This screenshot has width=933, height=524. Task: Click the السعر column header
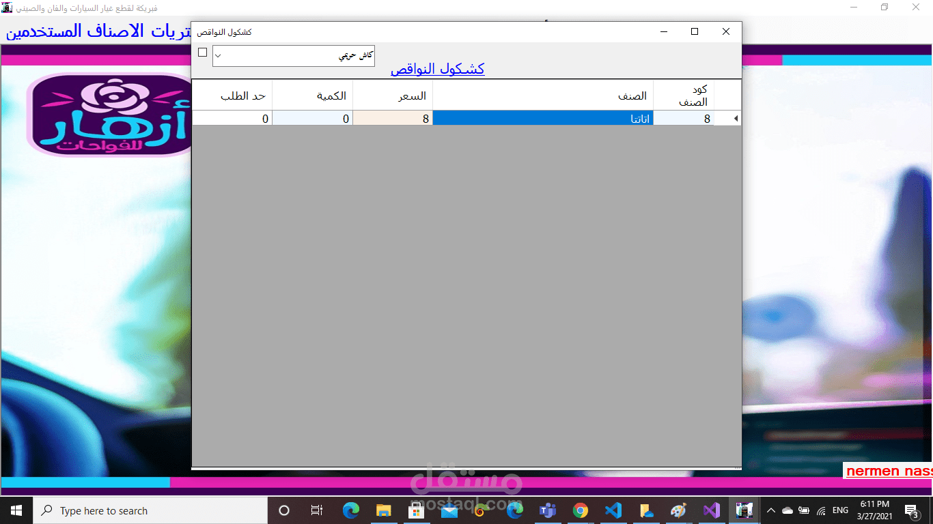click(393, 96)
